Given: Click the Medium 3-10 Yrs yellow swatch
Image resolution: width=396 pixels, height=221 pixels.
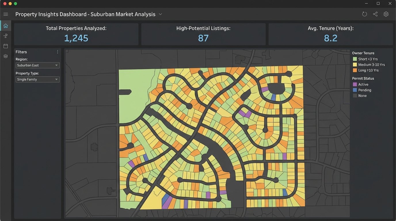Looking at the screenshot, I should 355,64.
